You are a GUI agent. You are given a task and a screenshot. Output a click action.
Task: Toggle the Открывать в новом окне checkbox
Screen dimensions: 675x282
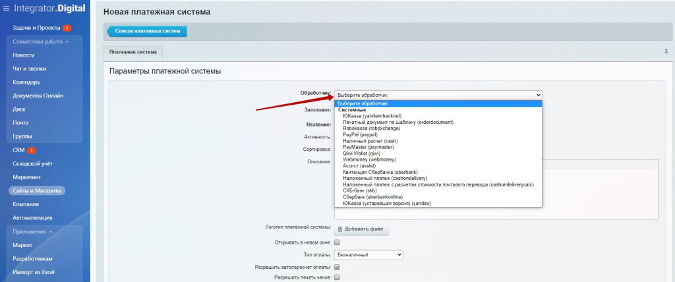tap(337, 242)
